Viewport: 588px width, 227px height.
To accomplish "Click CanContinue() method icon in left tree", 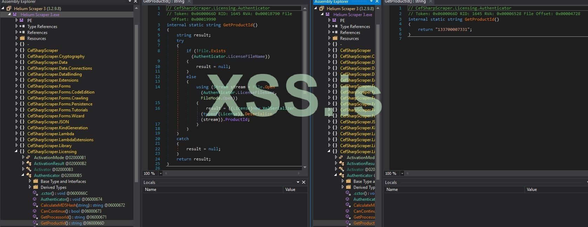I will pos(35,211).
